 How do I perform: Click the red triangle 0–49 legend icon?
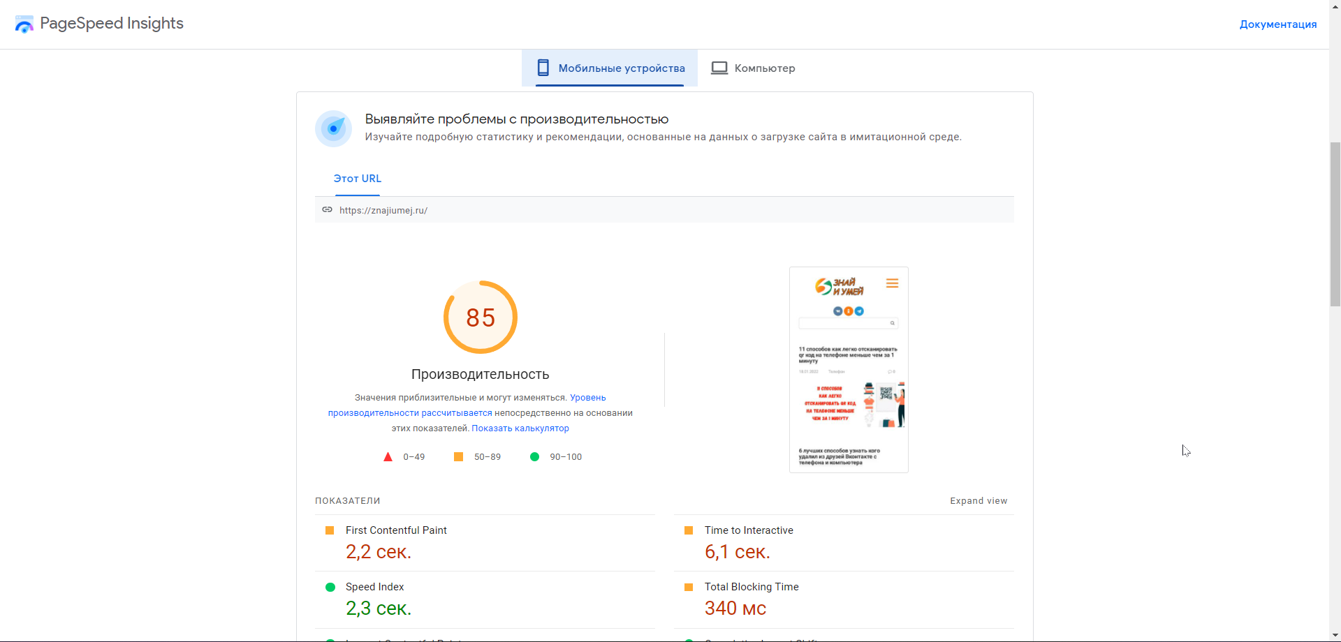[388, 457]
